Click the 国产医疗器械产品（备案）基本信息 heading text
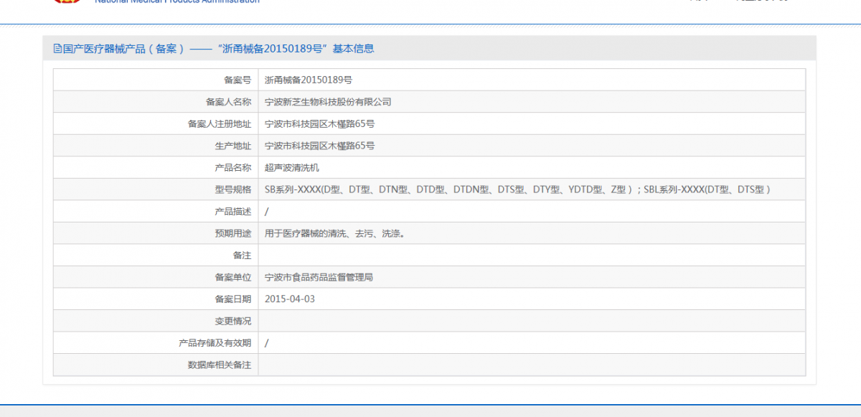Image resolution: width=861 pixels, height=417 pixels. pyautogui.click(x=218, y=49)
